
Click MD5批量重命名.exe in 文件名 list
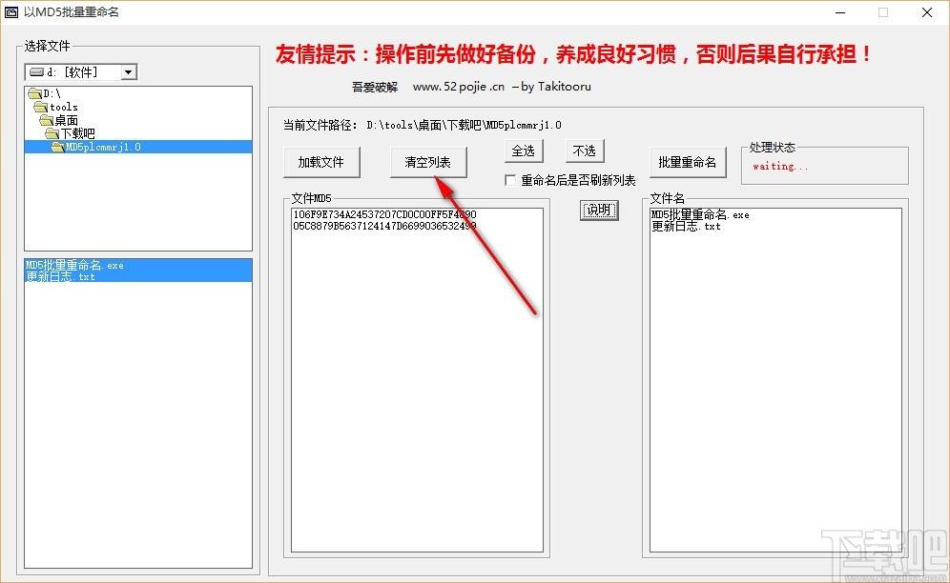point(700,214)
